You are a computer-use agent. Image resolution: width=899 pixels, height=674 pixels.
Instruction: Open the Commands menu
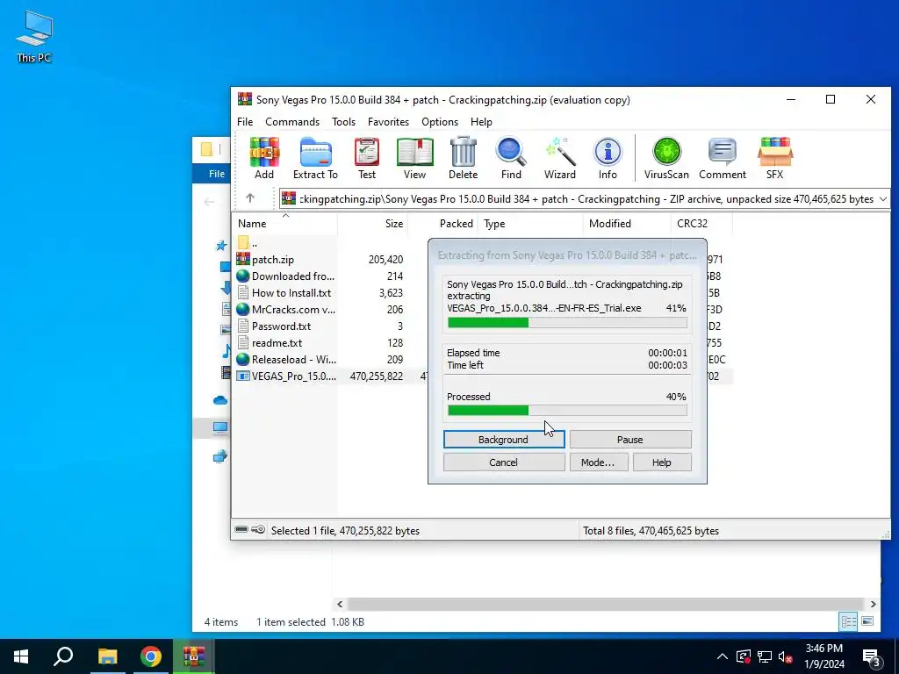292,121
